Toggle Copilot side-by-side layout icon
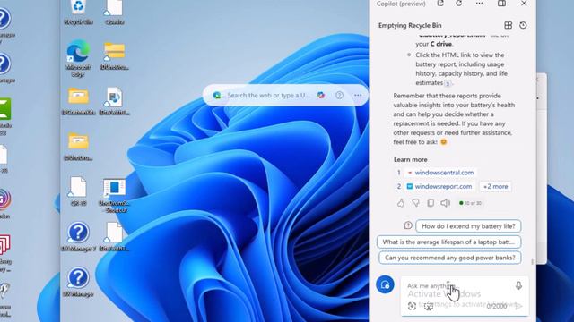Viewport: 574px width, 322px height. (502, 4)
